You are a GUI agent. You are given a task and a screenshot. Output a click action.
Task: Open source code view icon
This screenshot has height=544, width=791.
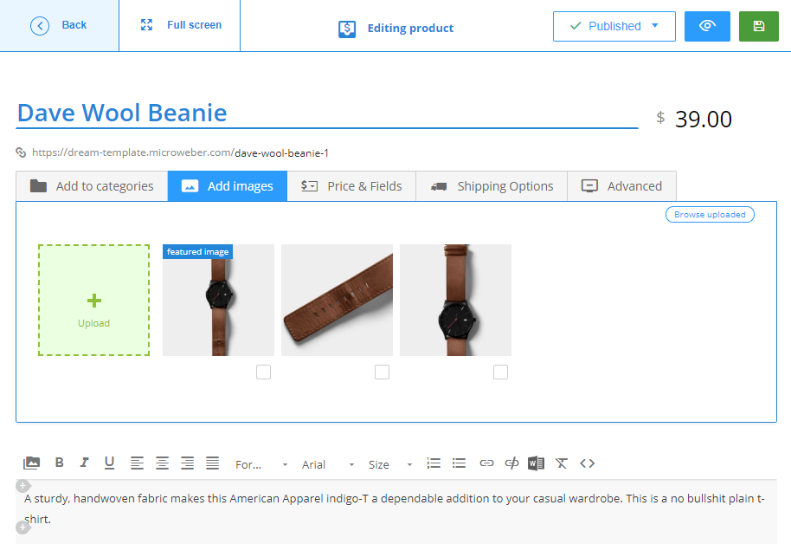(x=588, y=463)
